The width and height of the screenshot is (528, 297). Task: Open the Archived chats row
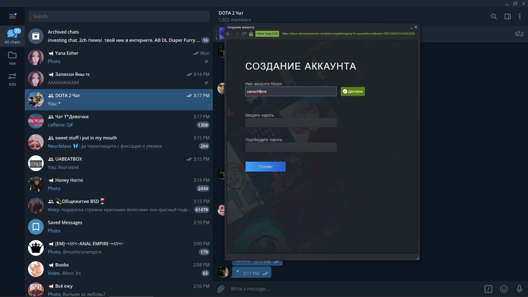click(x=119, y=36)
